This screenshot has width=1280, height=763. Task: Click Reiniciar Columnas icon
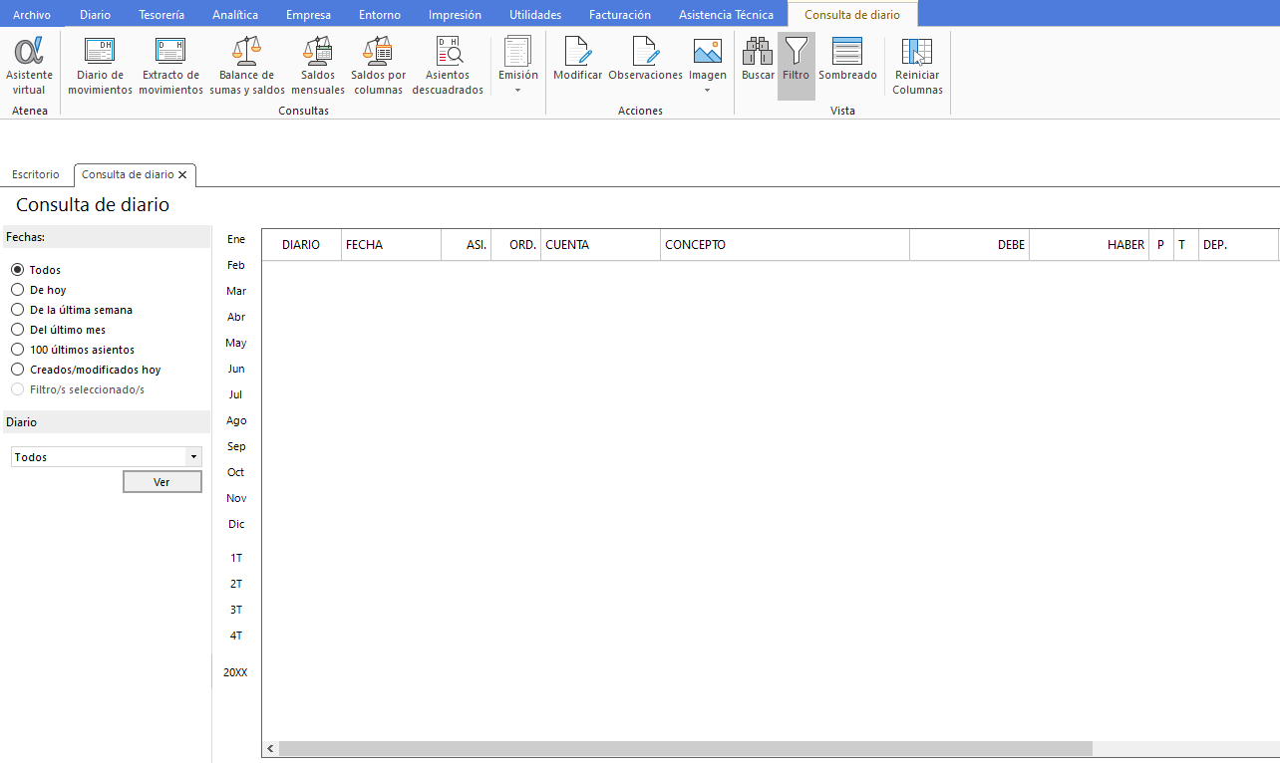click(917, 66)
